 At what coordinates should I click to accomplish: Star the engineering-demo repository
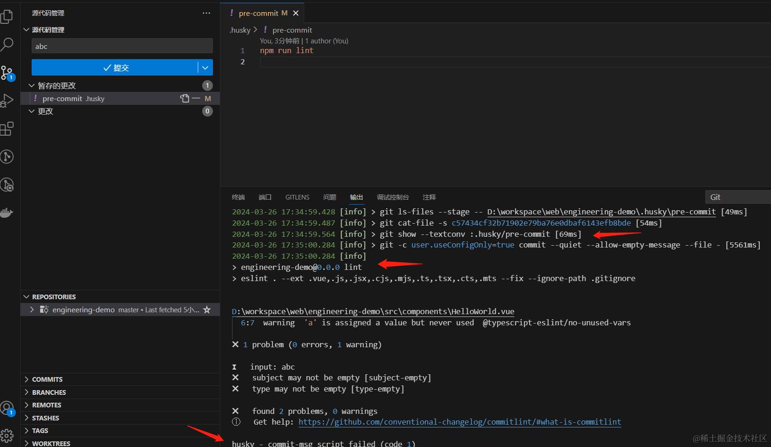(x=207, y=309)
